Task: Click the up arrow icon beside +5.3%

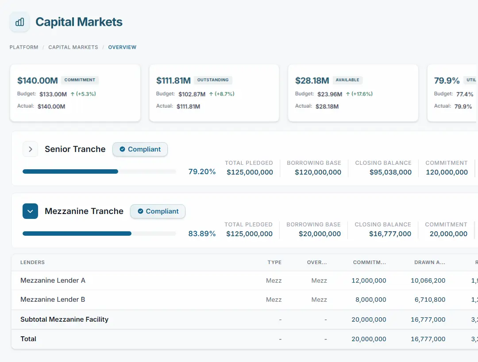Action: tap(73, 94)
